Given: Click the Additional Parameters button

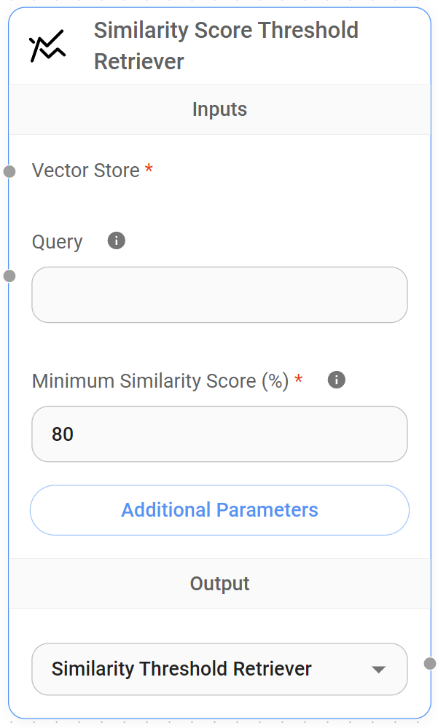Looking at the screenshot, I should click(219, 510).
